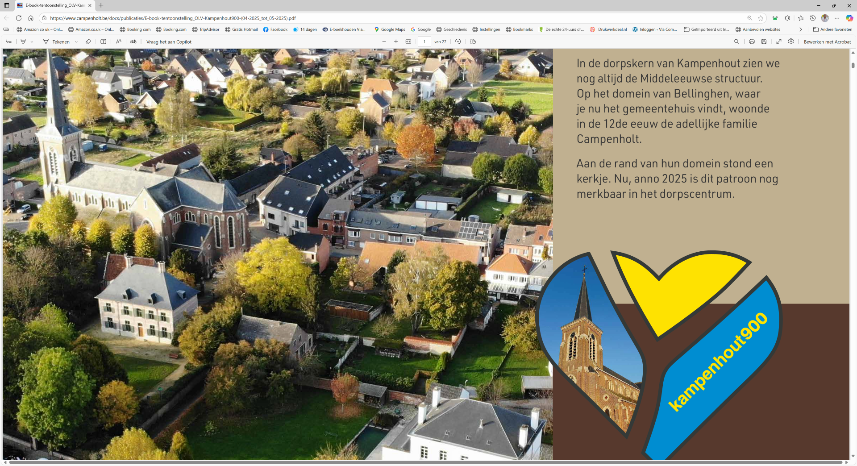Expand the Tekenen options dropdown arrow

point(76,42)
